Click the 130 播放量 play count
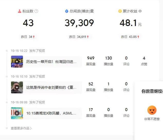Viewport: 163px width, 140px height. (108, 61)
